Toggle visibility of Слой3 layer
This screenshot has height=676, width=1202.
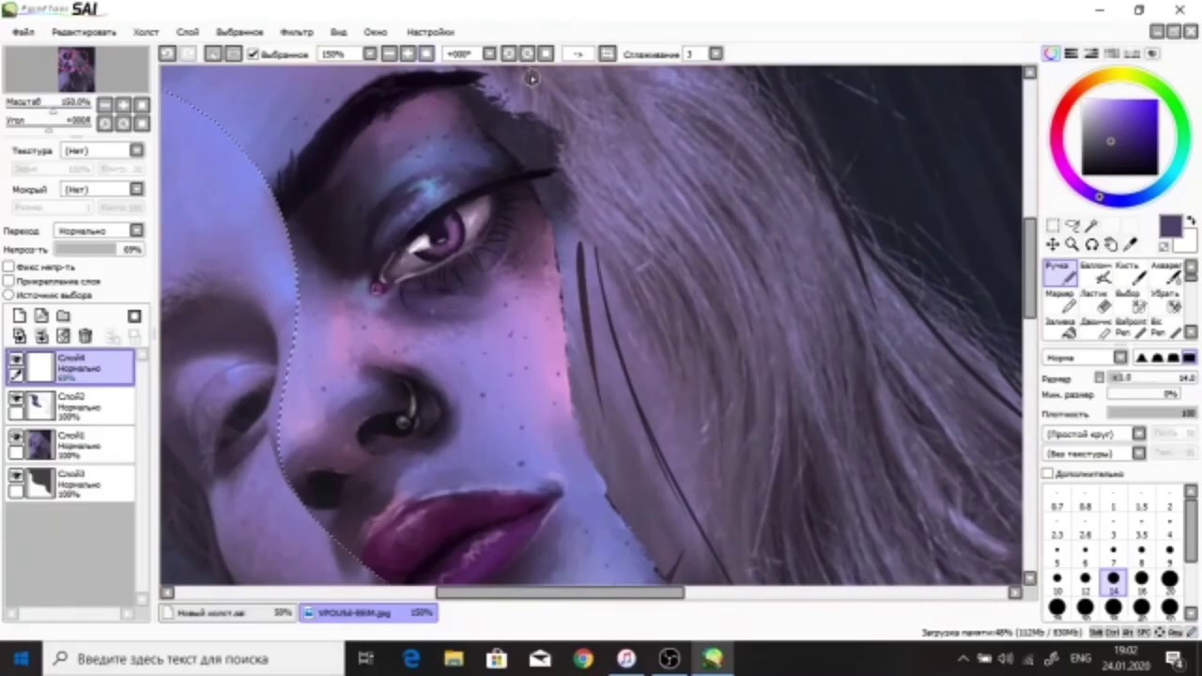coord(16,477)
